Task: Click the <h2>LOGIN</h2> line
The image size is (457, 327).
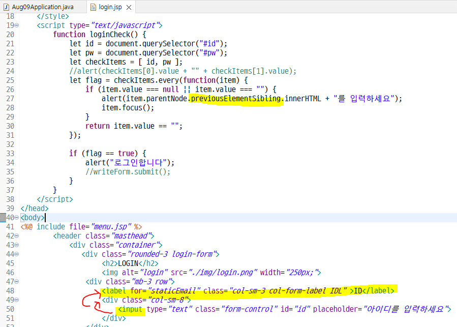Action: pos(130,263)
